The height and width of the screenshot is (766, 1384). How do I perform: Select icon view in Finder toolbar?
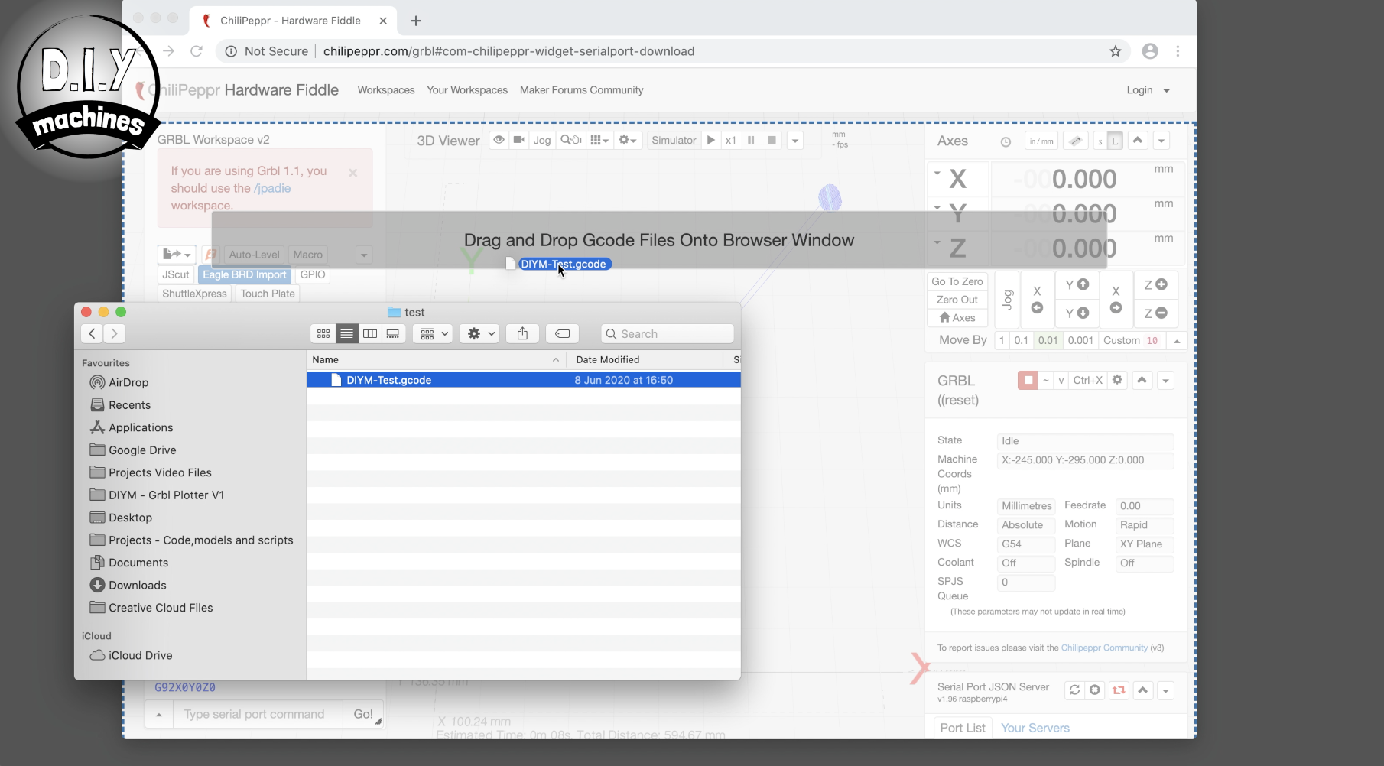click(323, 333)
